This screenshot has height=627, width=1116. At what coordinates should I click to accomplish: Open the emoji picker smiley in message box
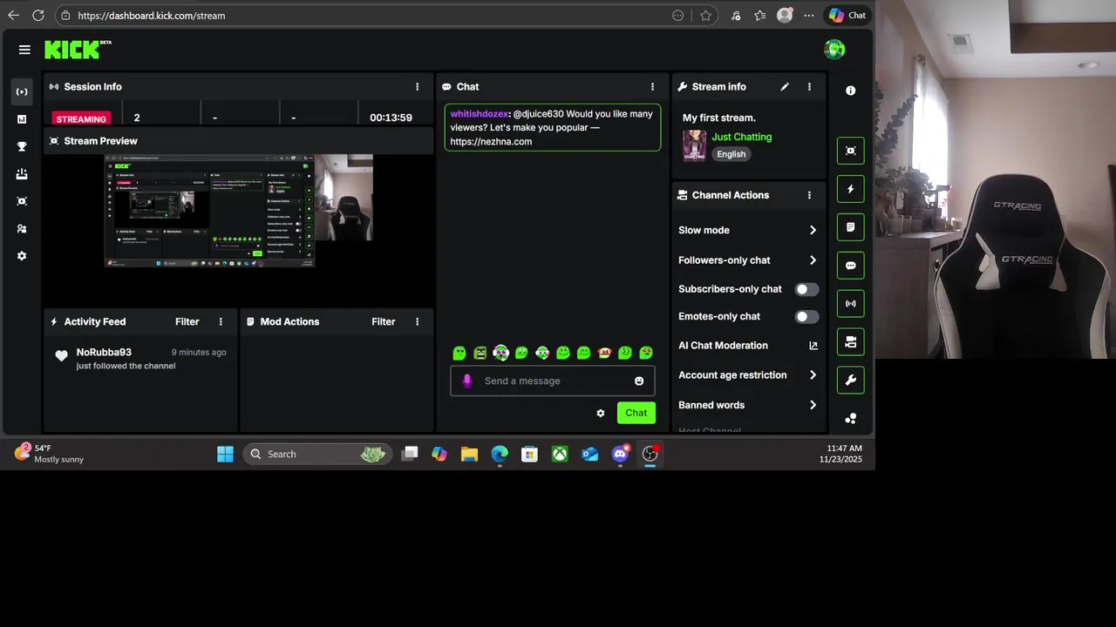[639, 381]
